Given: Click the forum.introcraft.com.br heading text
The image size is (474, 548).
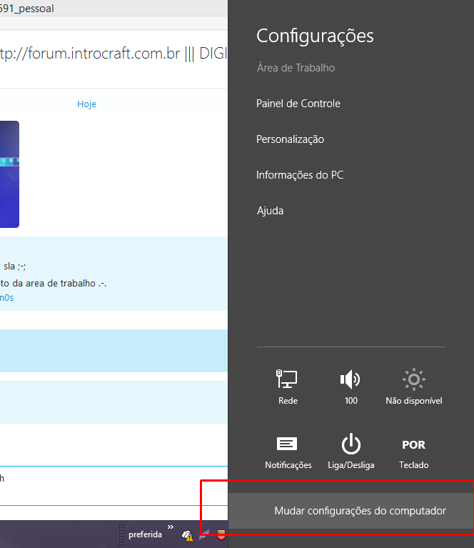Looking at the screenshot, I should 114,54.
